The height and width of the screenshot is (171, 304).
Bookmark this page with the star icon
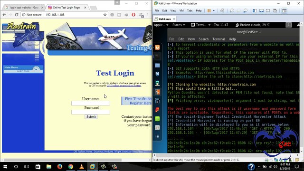click(x=105, y=15)
